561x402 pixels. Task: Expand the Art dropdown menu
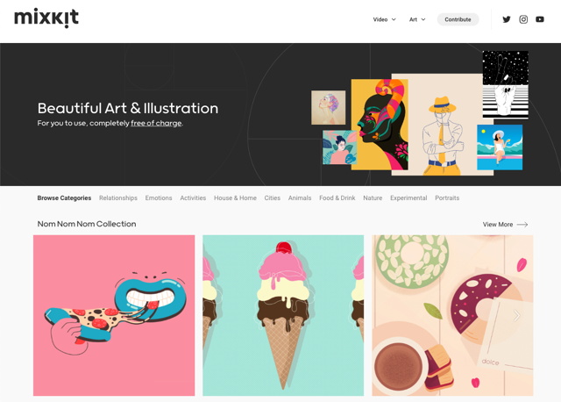[417, 19]
